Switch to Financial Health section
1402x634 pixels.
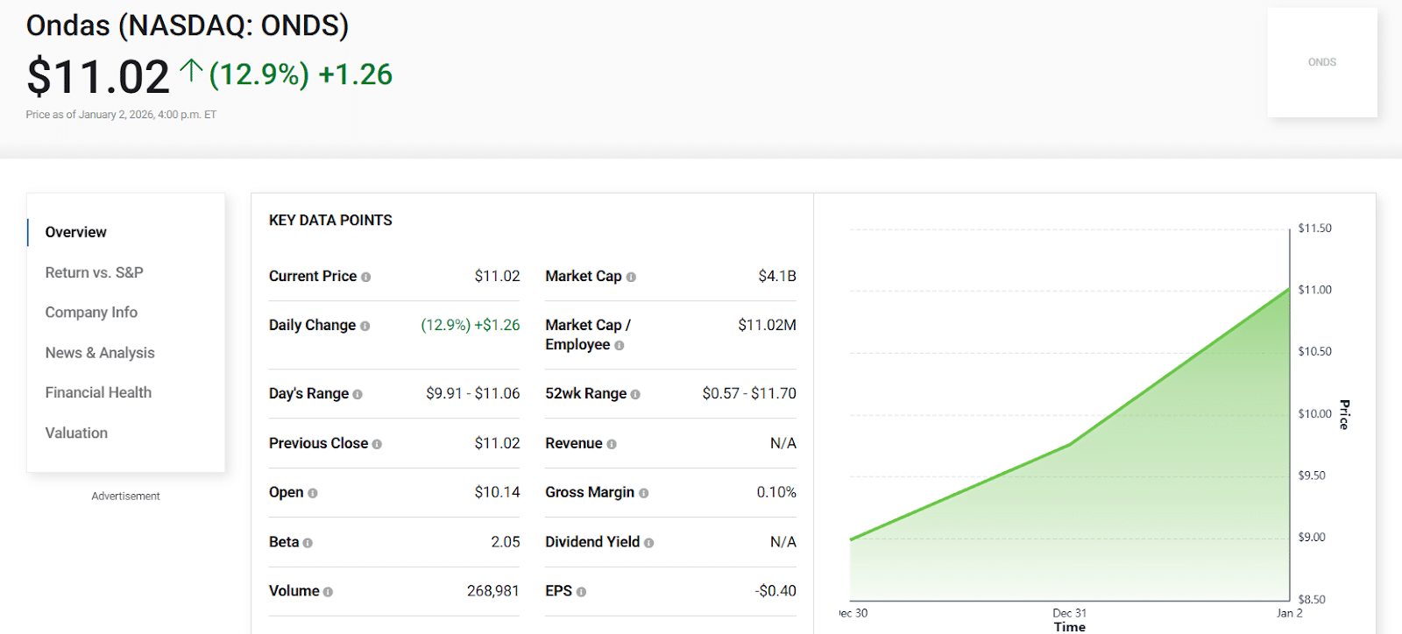[98, 392]
